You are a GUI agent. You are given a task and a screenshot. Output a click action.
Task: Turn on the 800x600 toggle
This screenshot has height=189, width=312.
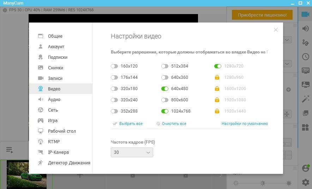(x=165, y=100)
